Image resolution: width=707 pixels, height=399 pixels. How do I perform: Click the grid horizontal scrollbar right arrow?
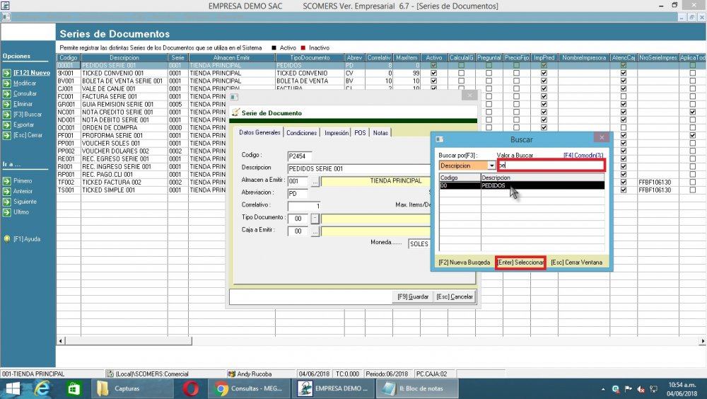click(x=703, y=341)
